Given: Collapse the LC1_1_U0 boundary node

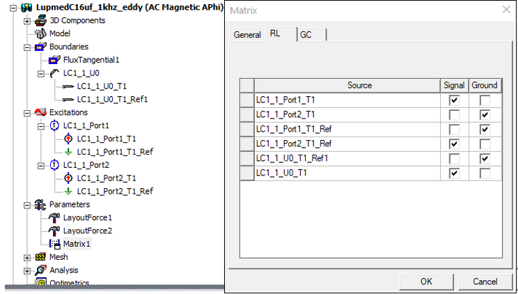Looking at the screenshot, I should pyautogui.click(x=41, y=73).
